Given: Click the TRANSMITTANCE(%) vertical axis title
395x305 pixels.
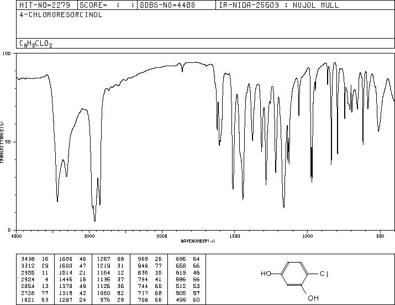Looking at the screenshot, I should point(2,142).
